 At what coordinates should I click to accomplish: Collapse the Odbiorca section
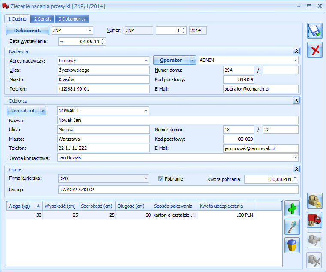pos(296,100)
